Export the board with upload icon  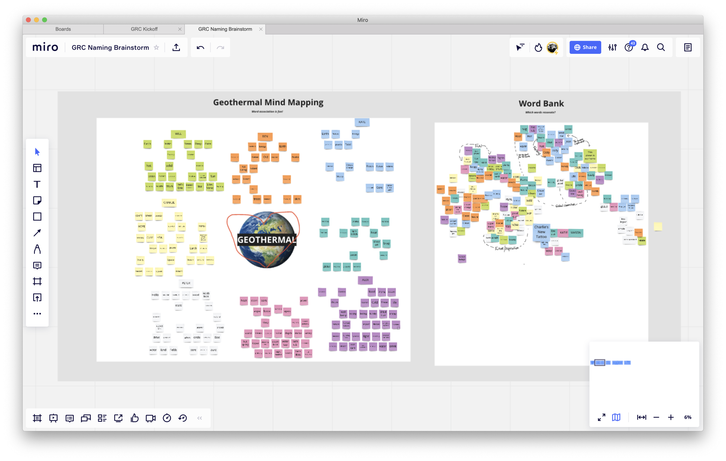click(176, 47)
